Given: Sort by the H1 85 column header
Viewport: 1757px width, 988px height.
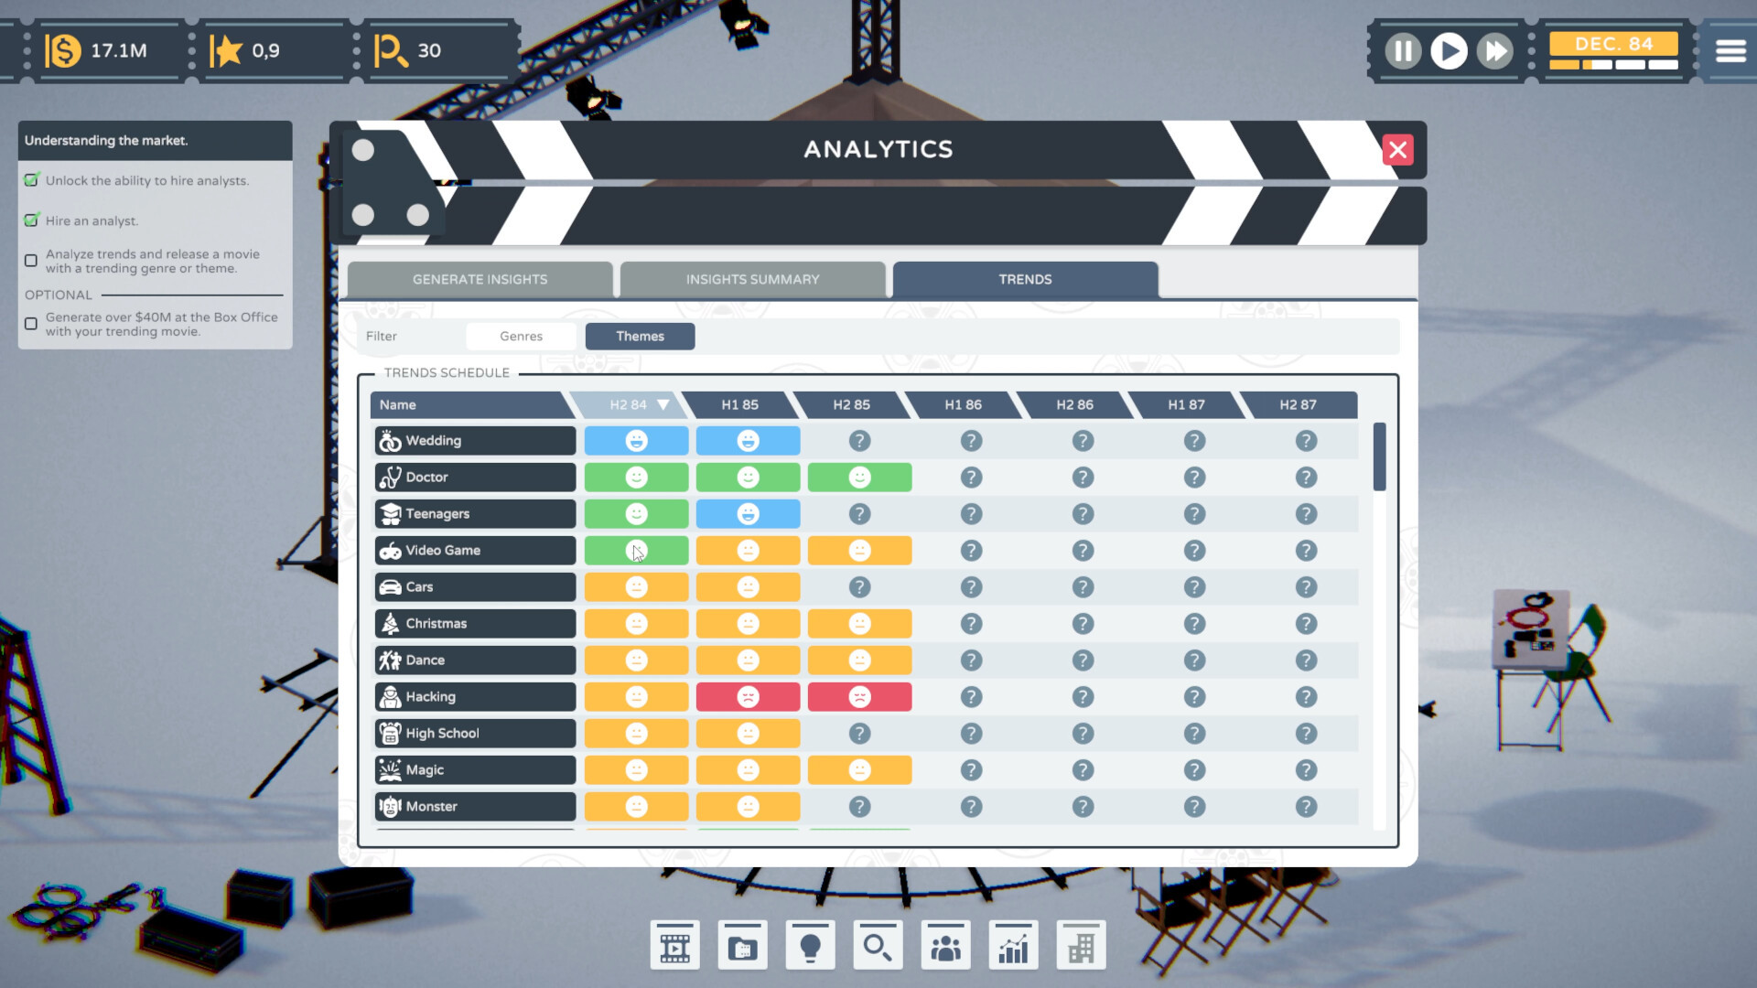Looking at the screenshot, I should click(x=739, y=404).
